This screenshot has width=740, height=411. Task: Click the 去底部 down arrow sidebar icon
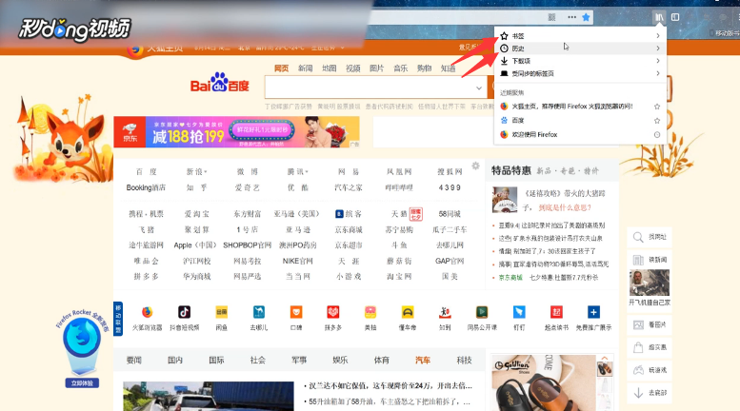[x=638, y=393]
